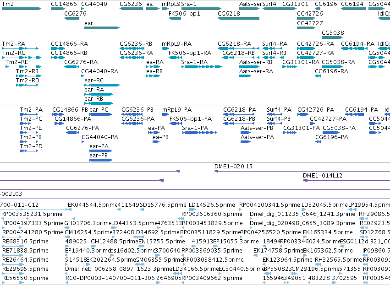Select the CG6218-RA transcript label
Image resolution: width=390 pixels, height=285 pixels.
234,44
